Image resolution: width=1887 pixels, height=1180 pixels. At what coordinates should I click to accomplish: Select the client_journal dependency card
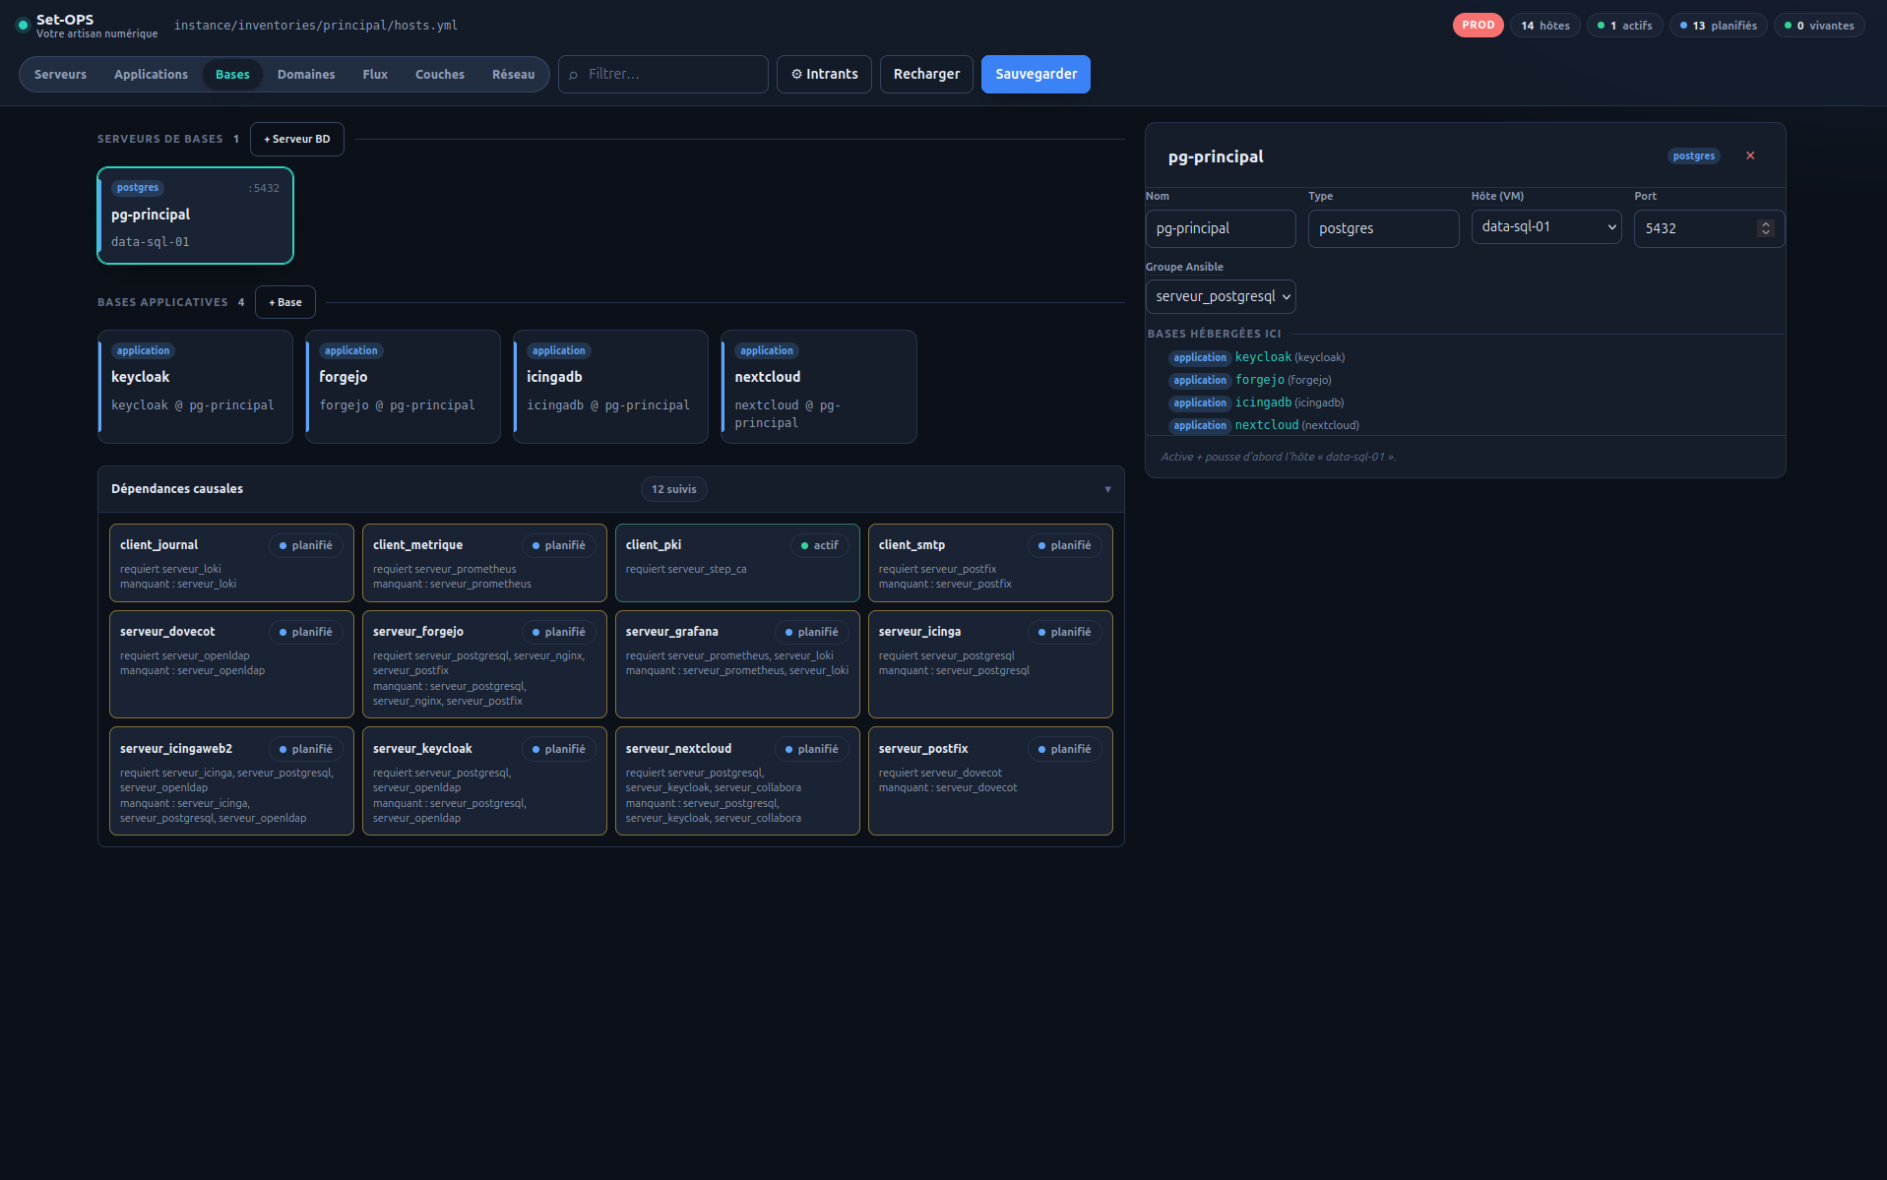click(x=231, y=563)
